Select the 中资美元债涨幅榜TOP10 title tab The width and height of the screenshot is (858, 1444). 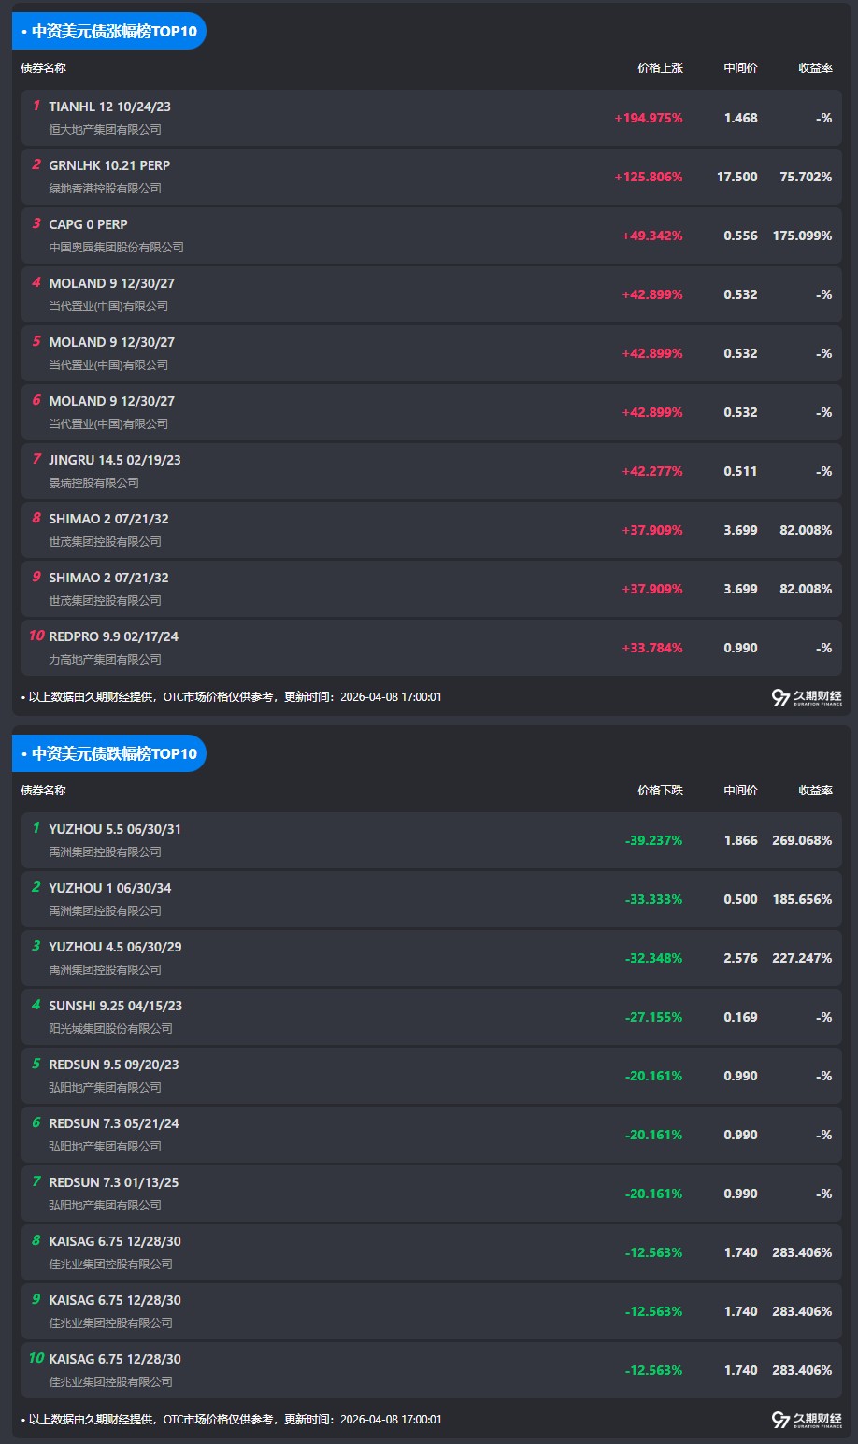pyautogui.click(x=109, y=31)
